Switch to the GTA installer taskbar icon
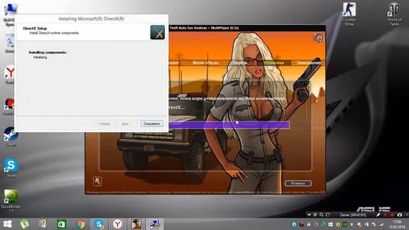 coord(136,224)
